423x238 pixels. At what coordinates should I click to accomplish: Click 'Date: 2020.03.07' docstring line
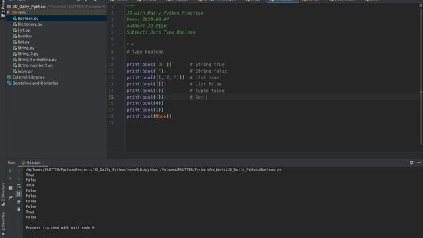tap(147, 19)
